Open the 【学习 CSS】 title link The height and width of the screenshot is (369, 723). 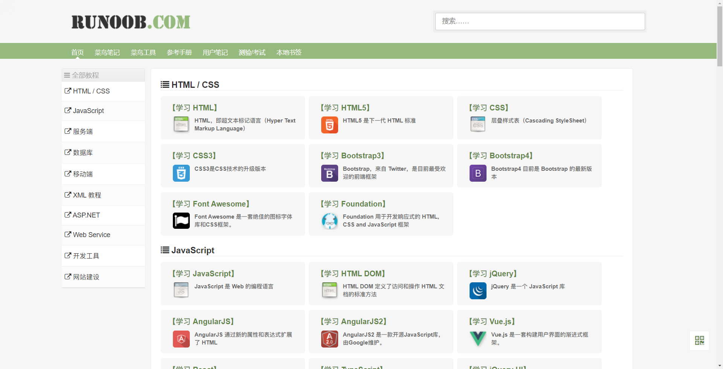click(489, 108)
